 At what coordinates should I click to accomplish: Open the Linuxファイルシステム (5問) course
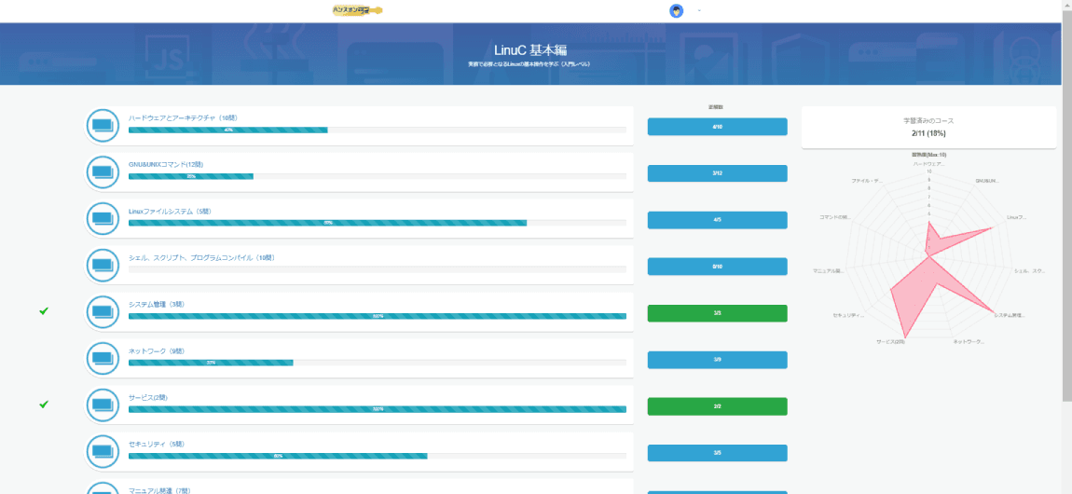[x=170, y=212]
